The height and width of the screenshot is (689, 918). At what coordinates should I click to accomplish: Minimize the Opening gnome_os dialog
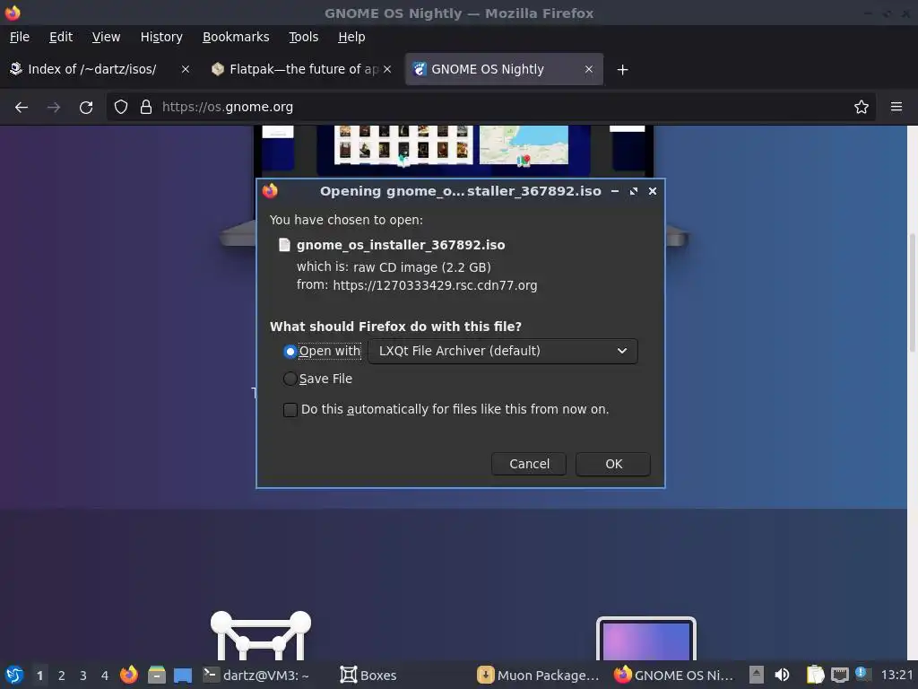[615, 191]
